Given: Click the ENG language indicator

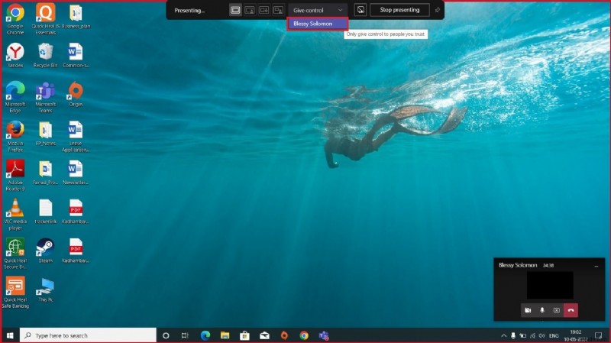Looking at the screenshot, I should (x=554, y=335).
